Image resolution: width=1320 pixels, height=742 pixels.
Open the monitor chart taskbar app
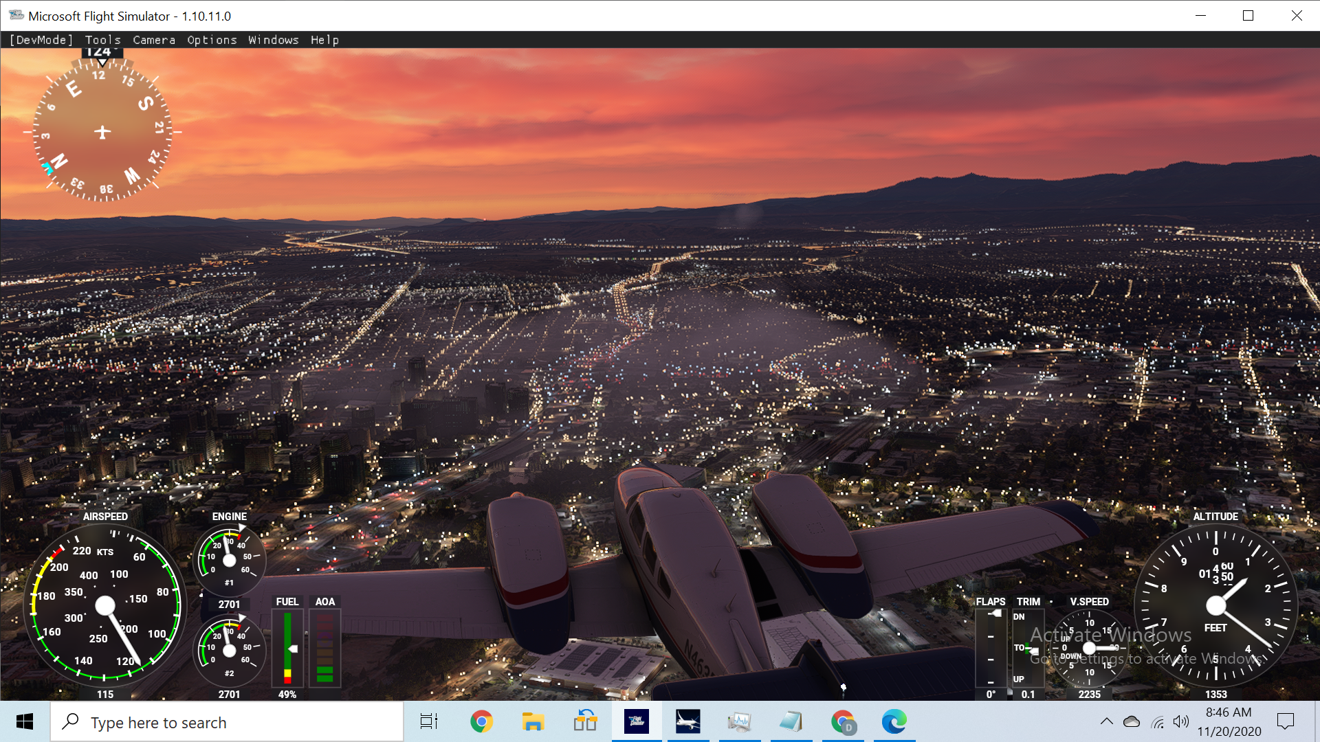click(x=740, y=721)
